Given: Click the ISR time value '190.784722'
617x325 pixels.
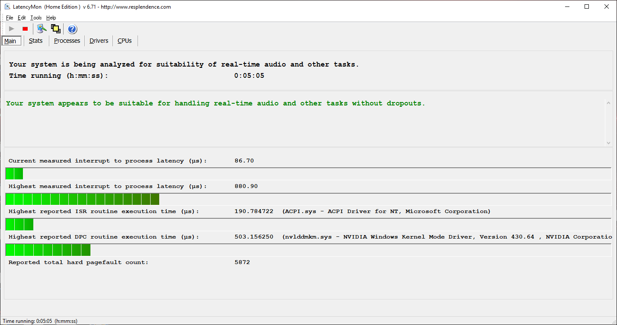Looking at the screenshot, I should 254,211.
